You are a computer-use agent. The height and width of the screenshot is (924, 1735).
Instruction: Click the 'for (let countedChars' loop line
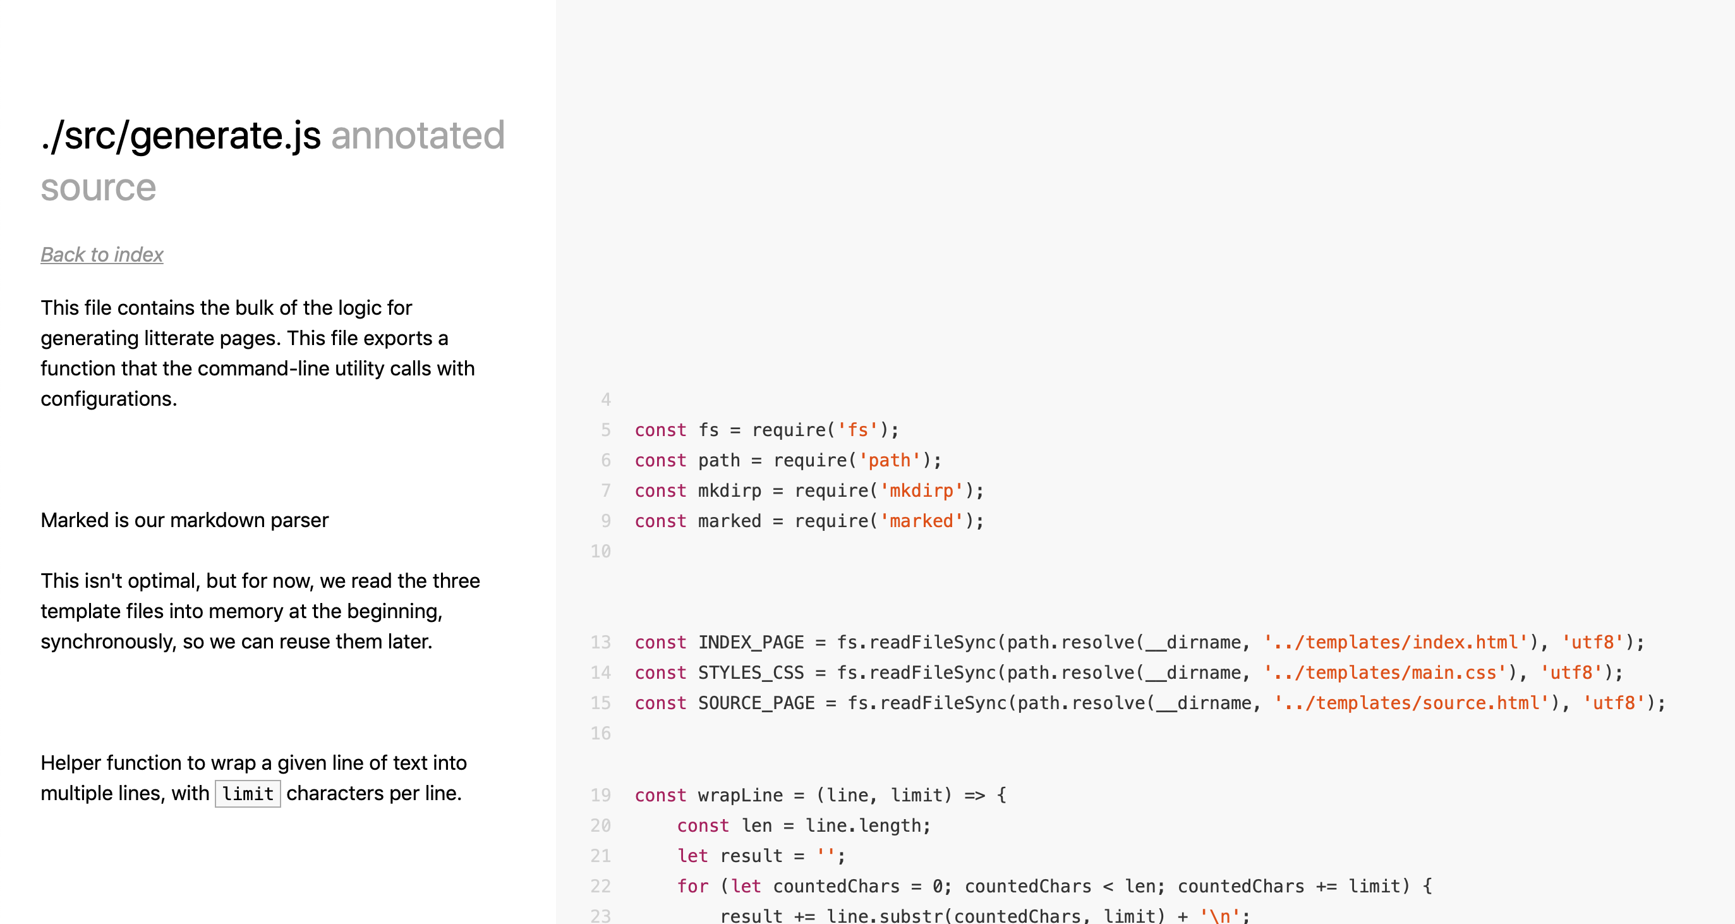[x=1055, y=886]
